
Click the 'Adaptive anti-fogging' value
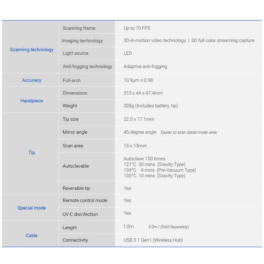pos(145,66)
